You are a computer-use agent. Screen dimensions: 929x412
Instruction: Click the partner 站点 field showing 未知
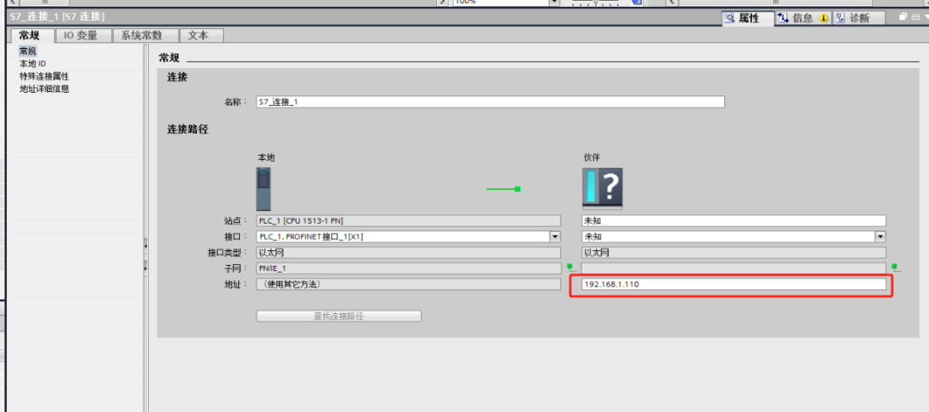(x=734, y=221)
